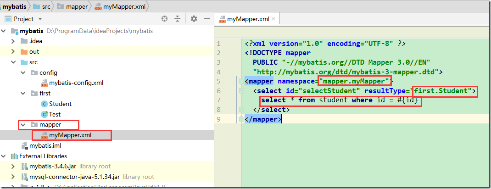Select the Student class in tree
Screen dimensions: 491x189
60,104
